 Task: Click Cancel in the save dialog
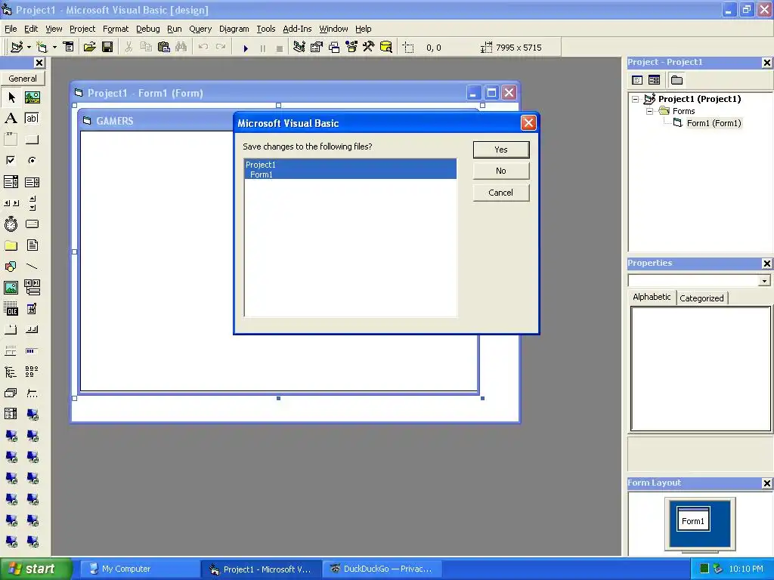coord(501,193)
